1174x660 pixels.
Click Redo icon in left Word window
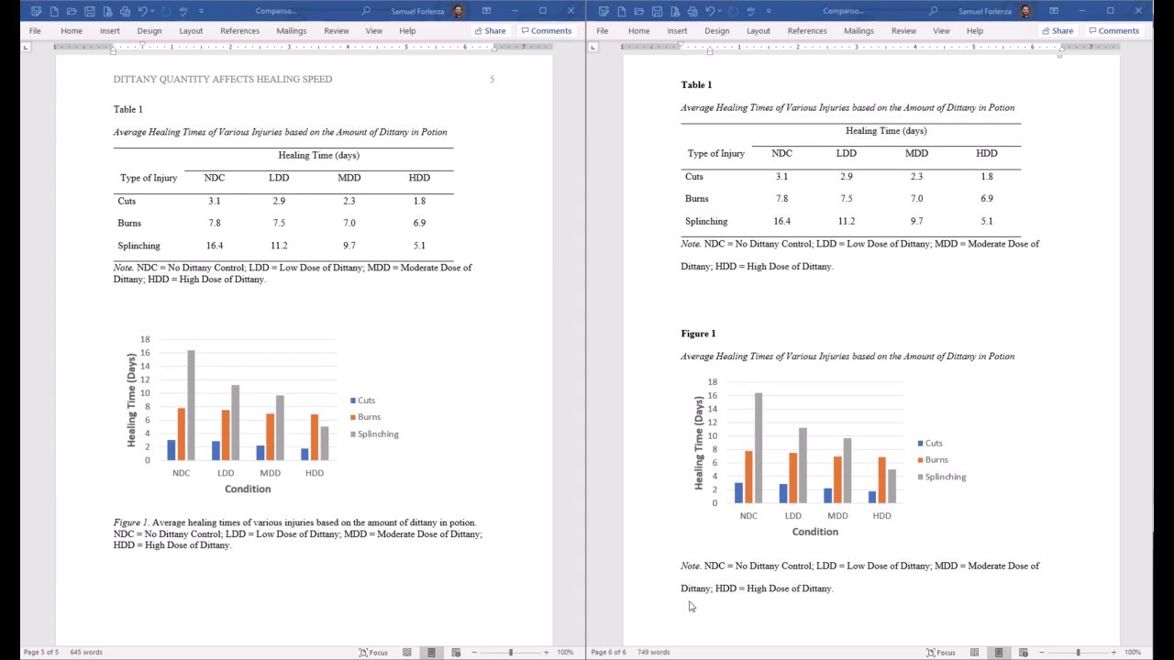click(166, 11)
